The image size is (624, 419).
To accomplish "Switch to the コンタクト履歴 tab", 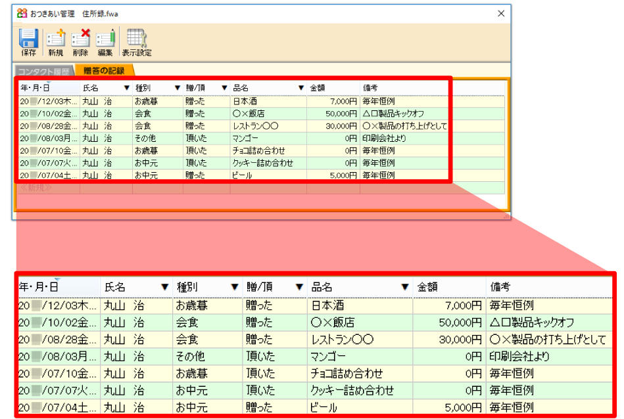I will pos(44,71).
